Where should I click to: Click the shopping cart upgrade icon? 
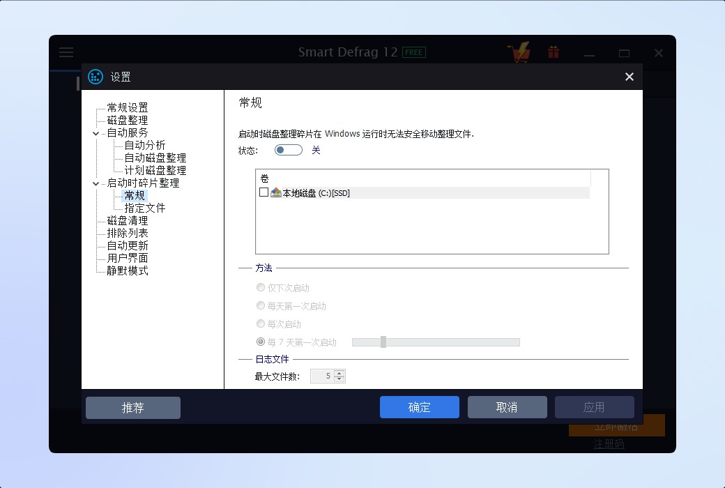519,52
